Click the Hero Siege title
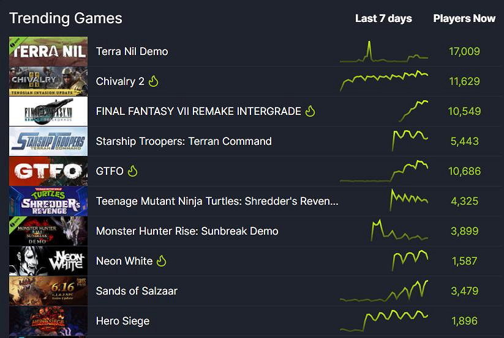Viewport: 504px width, 338px height. click(x=122, y=321)
